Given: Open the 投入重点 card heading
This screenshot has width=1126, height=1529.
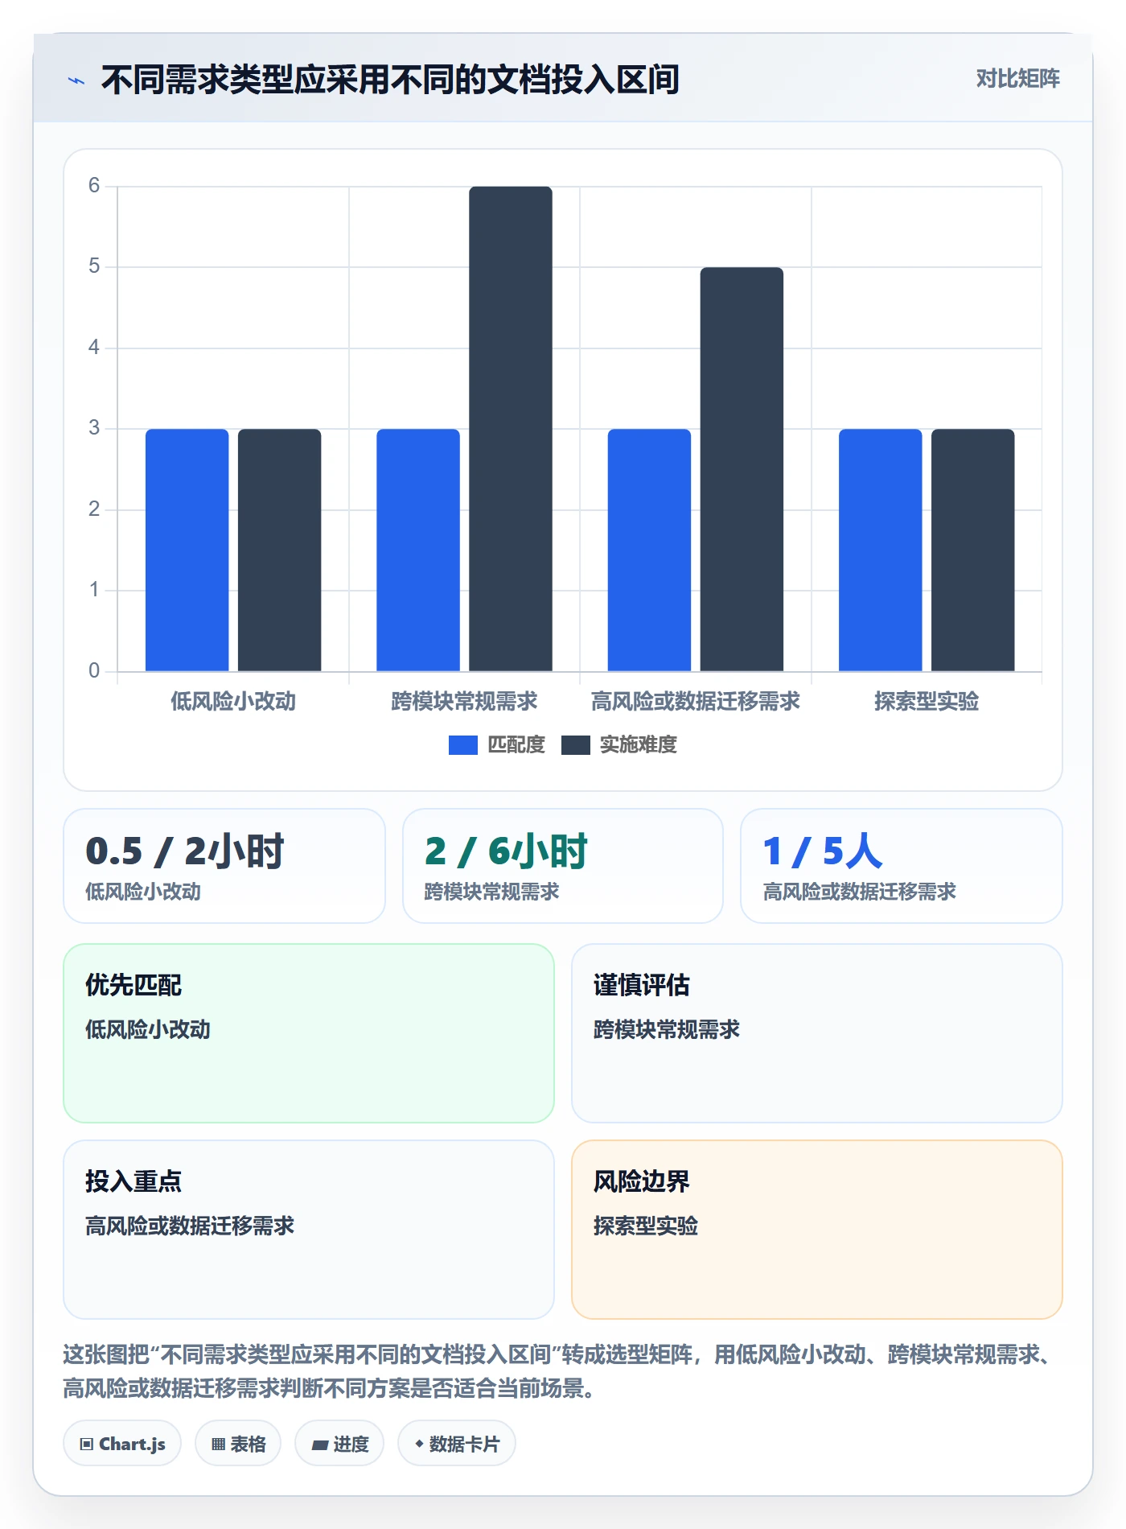Looking at the screenshot, I should click(134, 1181).
